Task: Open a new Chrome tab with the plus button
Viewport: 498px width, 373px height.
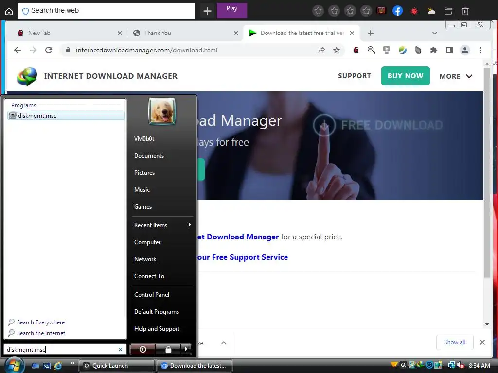Action: click(x=370, y=33)
